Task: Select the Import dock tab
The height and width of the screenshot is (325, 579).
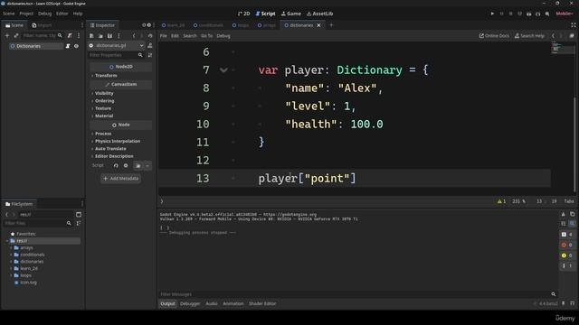Action: 42,25
